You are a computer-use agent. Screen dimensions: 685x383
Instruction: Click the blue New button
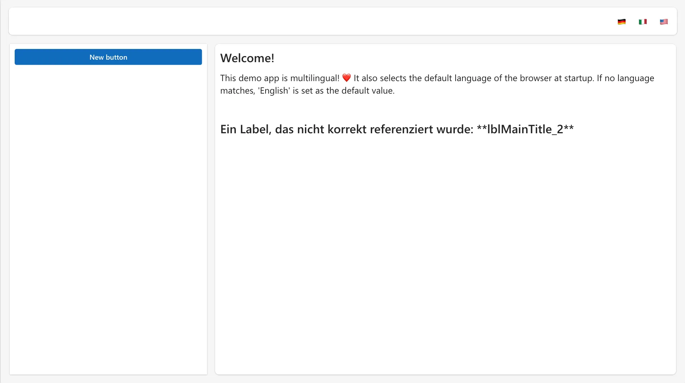pyautogui.click(x=108, y=57)
